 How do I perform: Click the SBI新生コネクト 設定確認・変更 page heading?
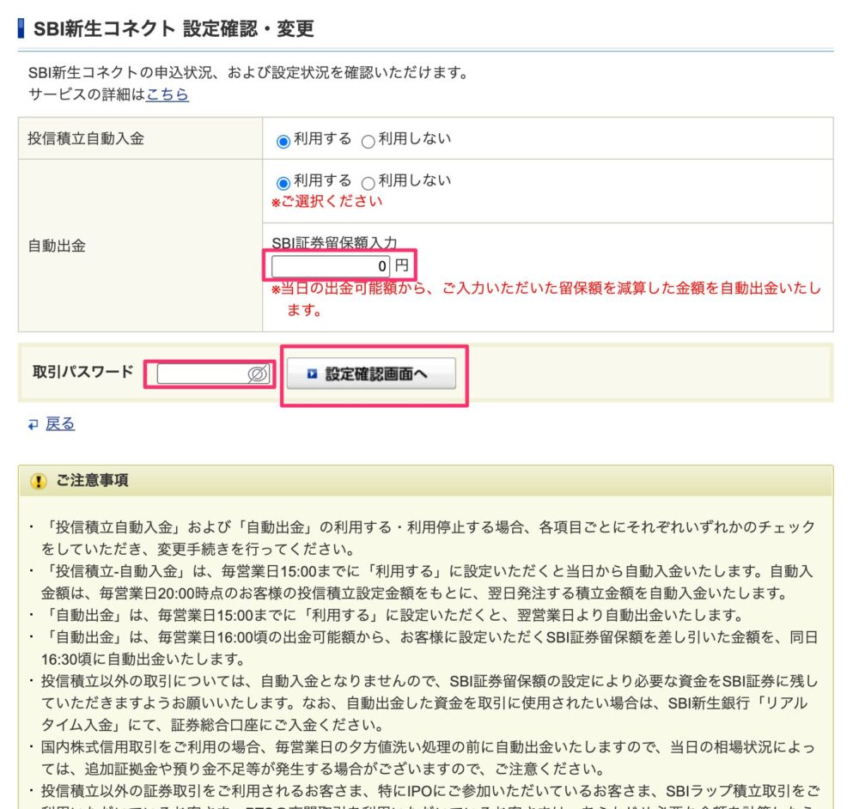(x=174, y=28)
